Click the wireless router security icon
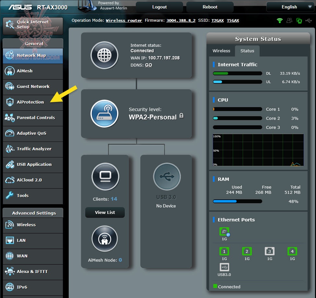 point(104,114)
